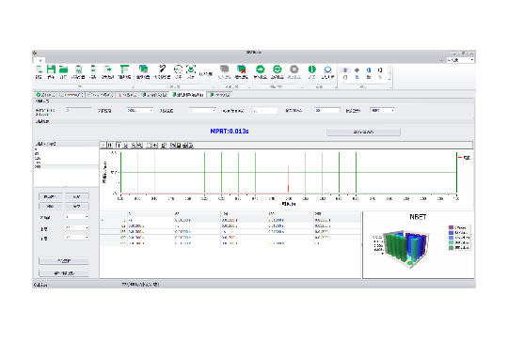The image size is (508, 357).
Task: Select the purple skin style in gallery
Action: pyautogui.click(x=345, y=70)
